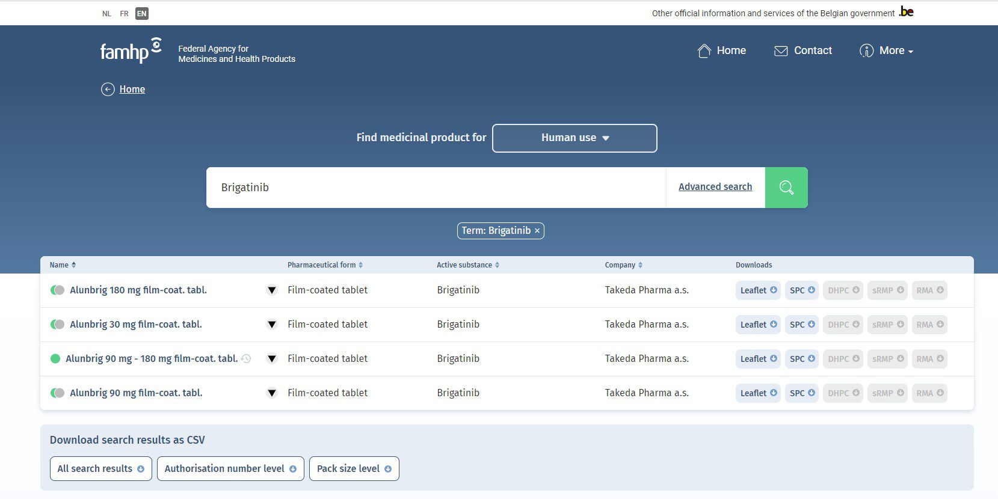Click the Home house icon in header
The height and width of the screenshot is (499, 998).
704,51
